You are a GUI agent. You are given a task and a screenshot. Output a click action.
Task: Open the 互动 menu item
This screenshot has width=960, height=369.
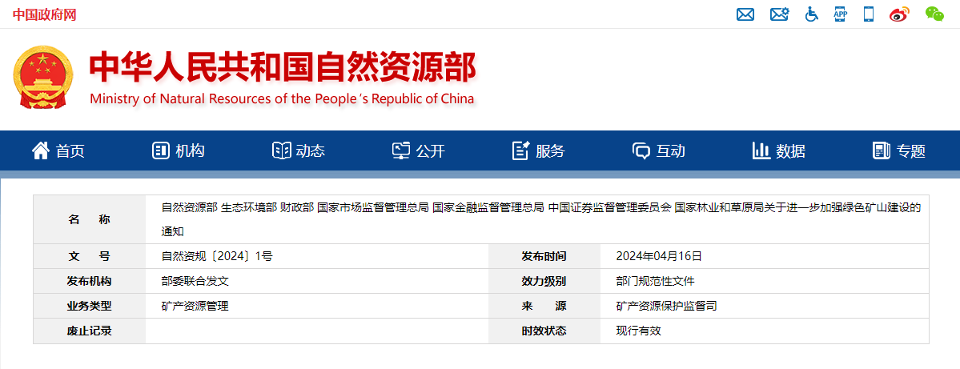(x=670, y=151)
